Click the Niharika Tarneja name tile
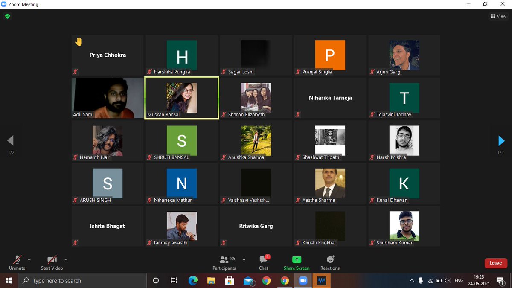Image resolution: width=512 pixels, height=288 pixels. click(330, 98)
